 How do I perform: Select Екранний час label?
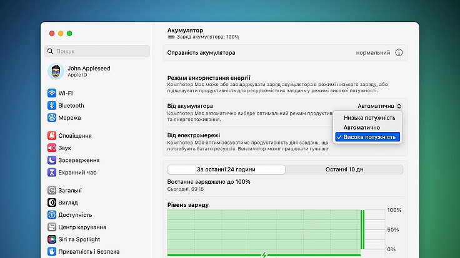click(77, 173)
